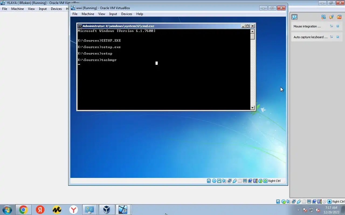The width and height of the screenshot is (345, 215).
Task: Open Yandex red icon app on taskbar
Action: [40, 210]
